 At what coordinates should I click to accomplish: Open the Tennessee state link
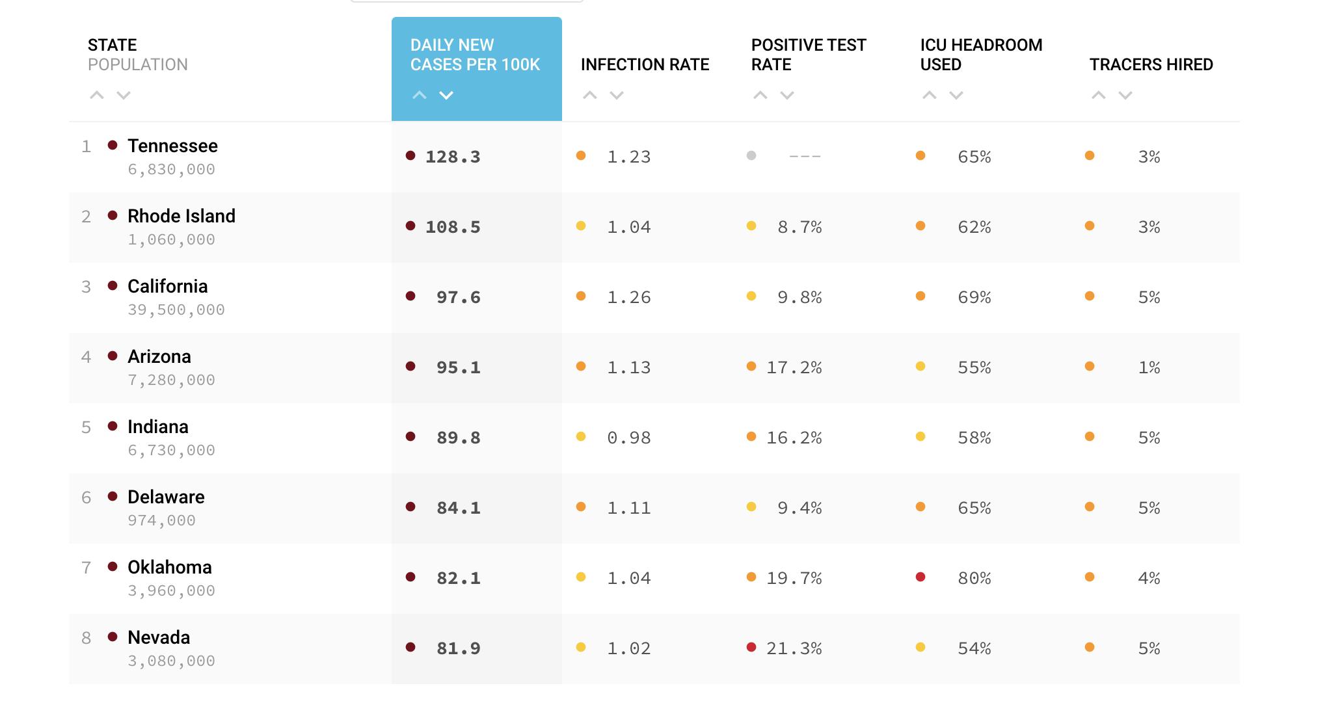click(x=172, y=146)
